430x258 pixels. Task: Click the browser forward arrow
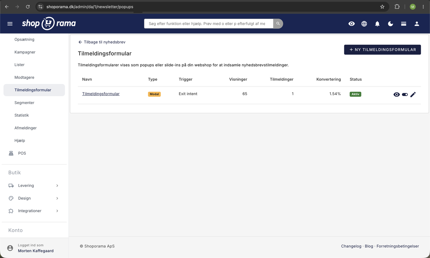(17, 6)
